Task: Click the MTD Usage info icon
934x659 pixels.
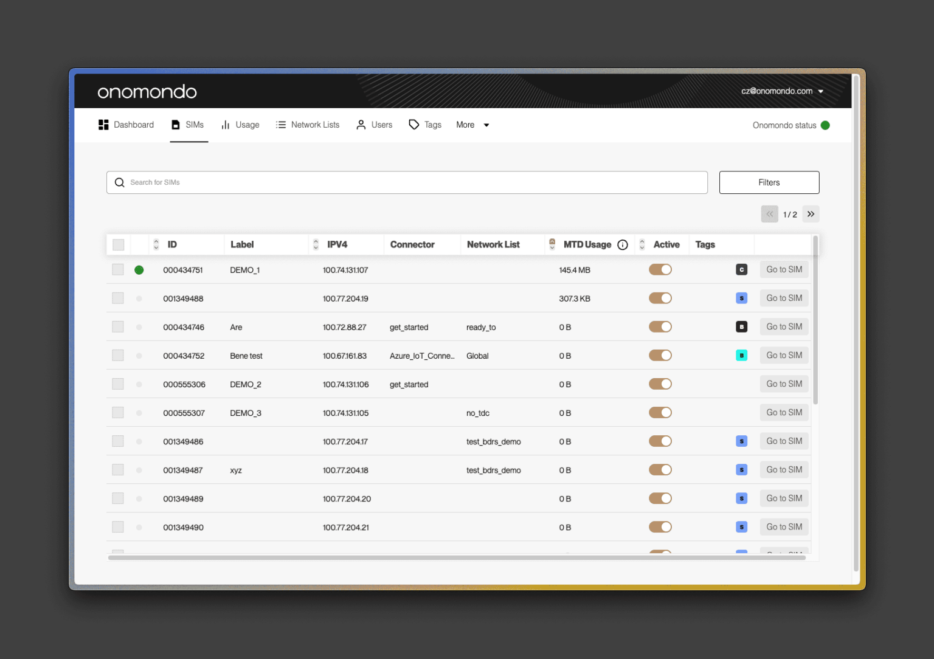Action: (622, 244)
